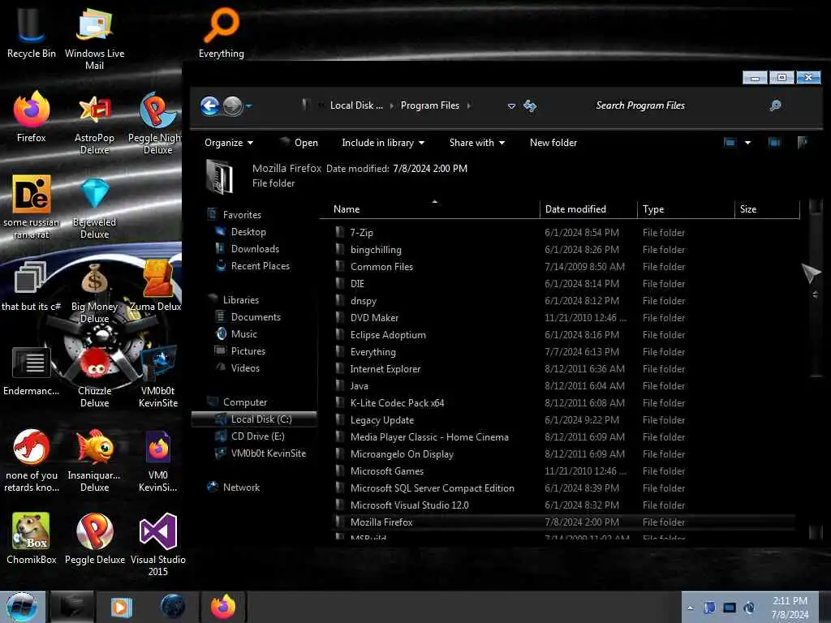Open the Organize dropdown menu
Viewport: 831px width, 623px height.
[x=228, y=143]
